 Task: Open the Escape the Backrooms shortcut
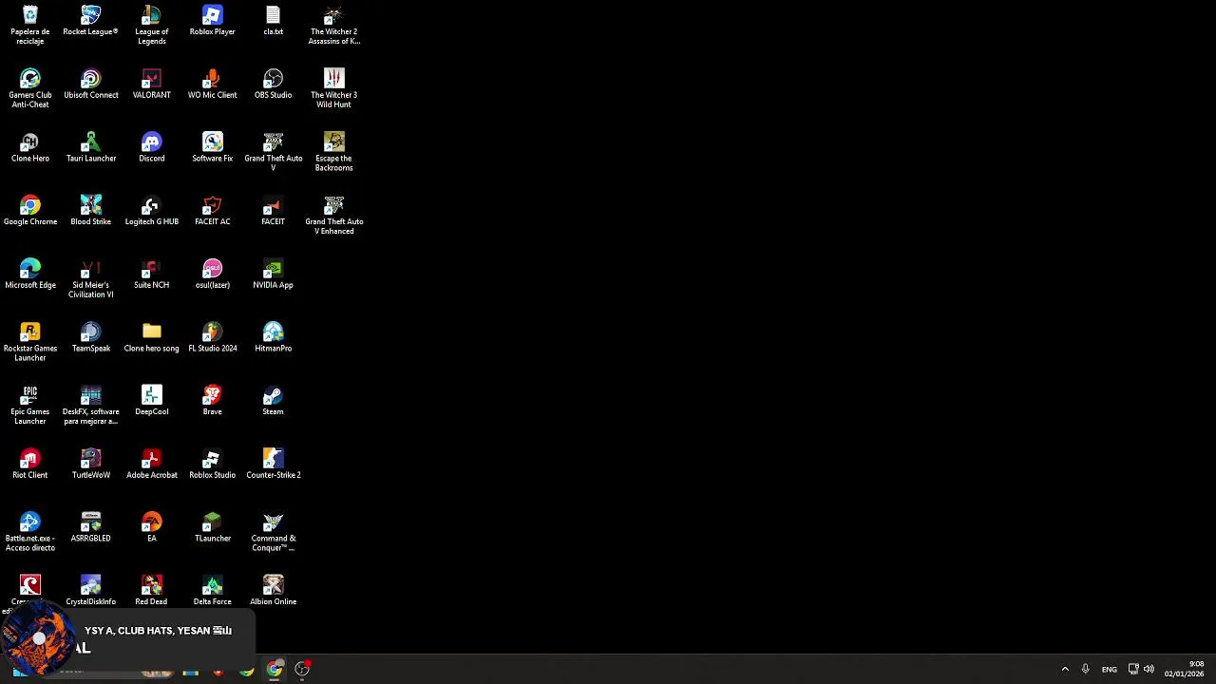coord(334,152)
